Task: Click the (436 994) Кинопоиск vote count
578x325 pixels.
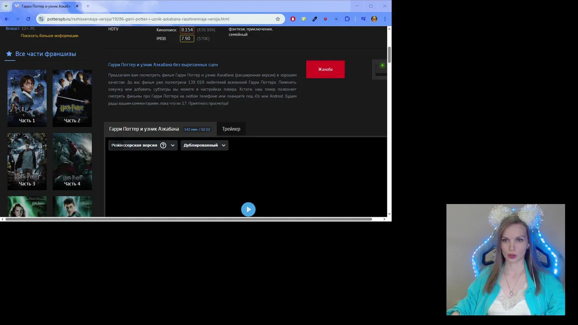Action: pos(206,30)
